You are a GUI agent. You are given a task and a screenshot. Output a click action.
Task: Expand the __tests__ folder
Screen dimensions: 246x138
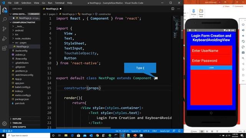[25, 26]
